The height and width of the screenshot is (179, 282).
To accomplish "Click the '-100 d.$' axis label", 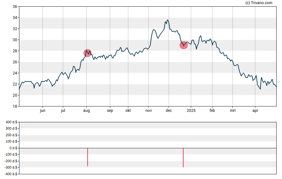I will [11, 154].
